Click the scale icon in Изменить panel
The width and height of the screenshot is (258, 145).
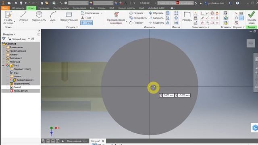pyautogui.click(x=168, y=13)
